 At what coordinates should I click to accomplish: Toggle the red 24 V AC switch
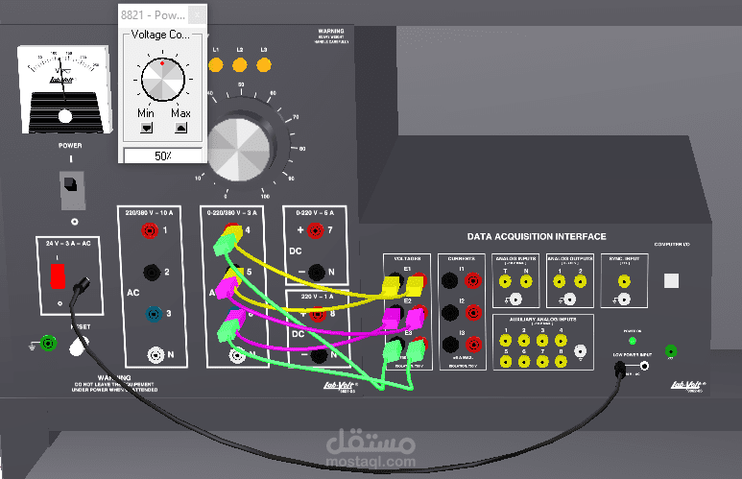(x=58, y=275)
